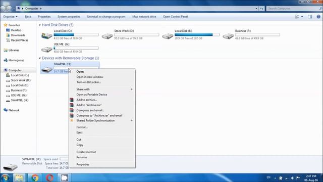Open File Explorer from the taskbar
The width and height of the screenshot is (323, 182).
19,177
